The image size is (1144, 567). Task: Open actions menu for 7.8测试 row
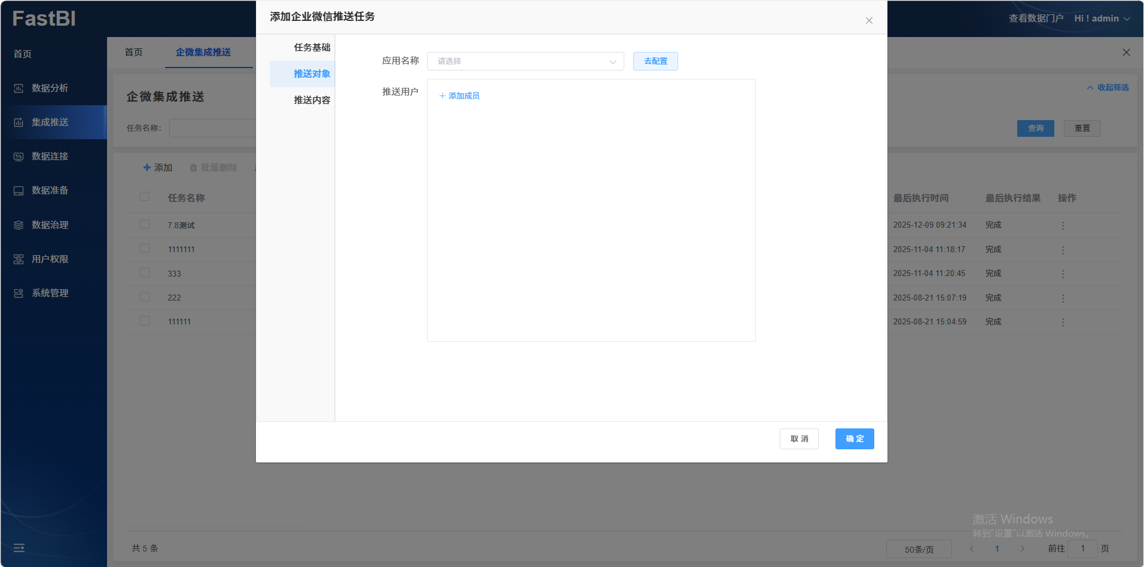1063,225
